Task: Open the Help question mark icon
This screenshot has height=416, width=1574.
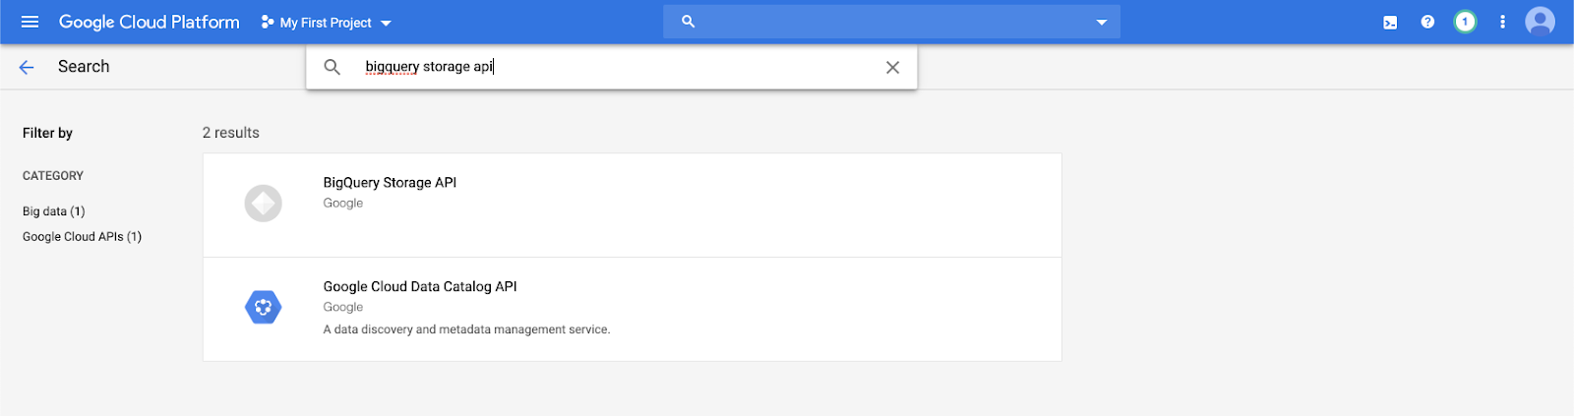Action: click(1427, 22)
